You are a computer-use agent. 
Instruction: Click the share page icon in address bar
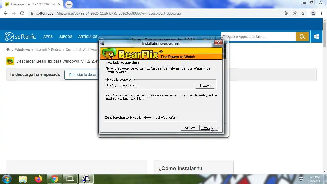click(295, 13)
